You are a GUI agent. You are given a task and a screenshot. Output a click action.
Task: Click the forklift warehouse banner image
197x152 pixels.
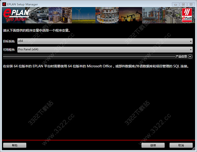coord(60,15)
